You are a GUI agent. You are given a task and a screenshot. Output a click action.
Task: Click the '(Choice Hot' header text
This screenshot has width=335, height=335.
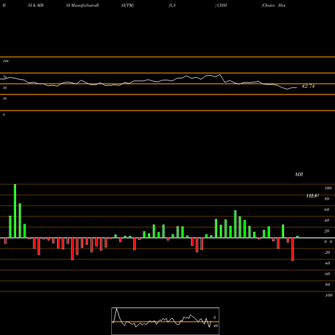click(273, 5)
